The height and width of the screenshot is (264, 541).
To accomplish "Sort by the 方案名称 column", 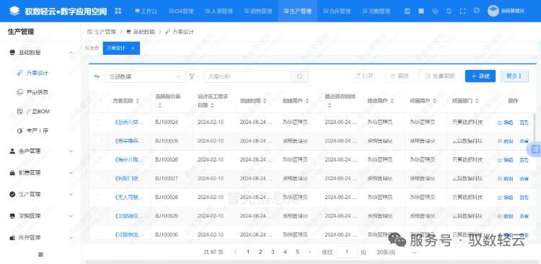I will click(x=137, y=101).
